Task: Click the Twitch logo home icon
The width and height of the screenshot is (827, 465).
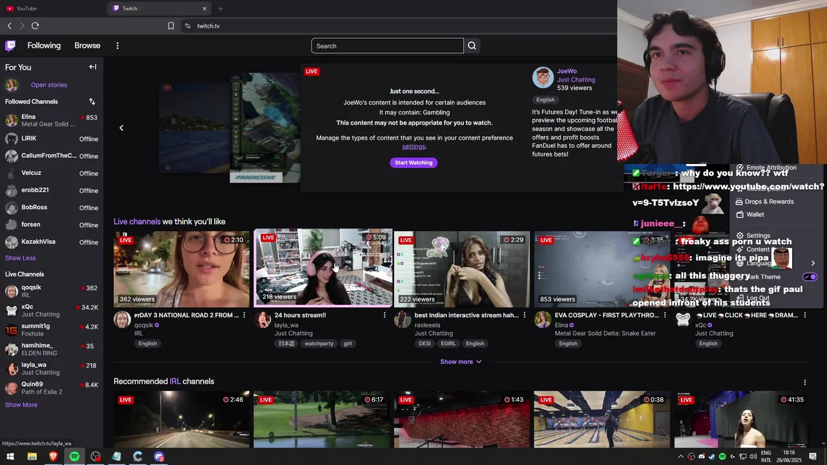Action: pos(10,45)
